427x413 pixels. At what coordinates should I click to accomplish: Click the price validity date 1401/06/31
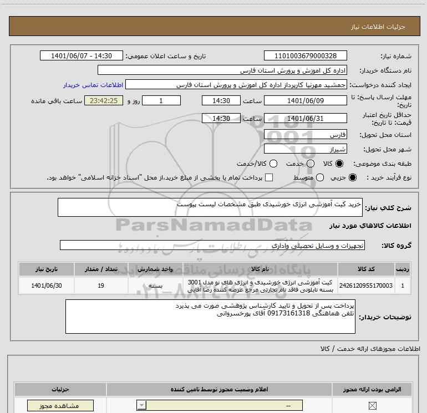(x=305, y=119)
